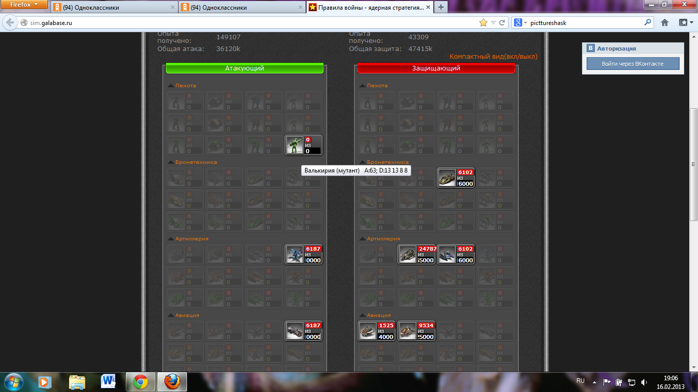Change the RU input language
Image resolution: width=698 pixels, height=392 pixels.
[x=580, y=381]
